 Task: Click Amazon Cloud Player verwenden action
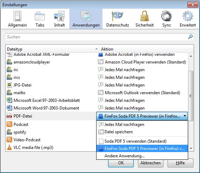145,62
